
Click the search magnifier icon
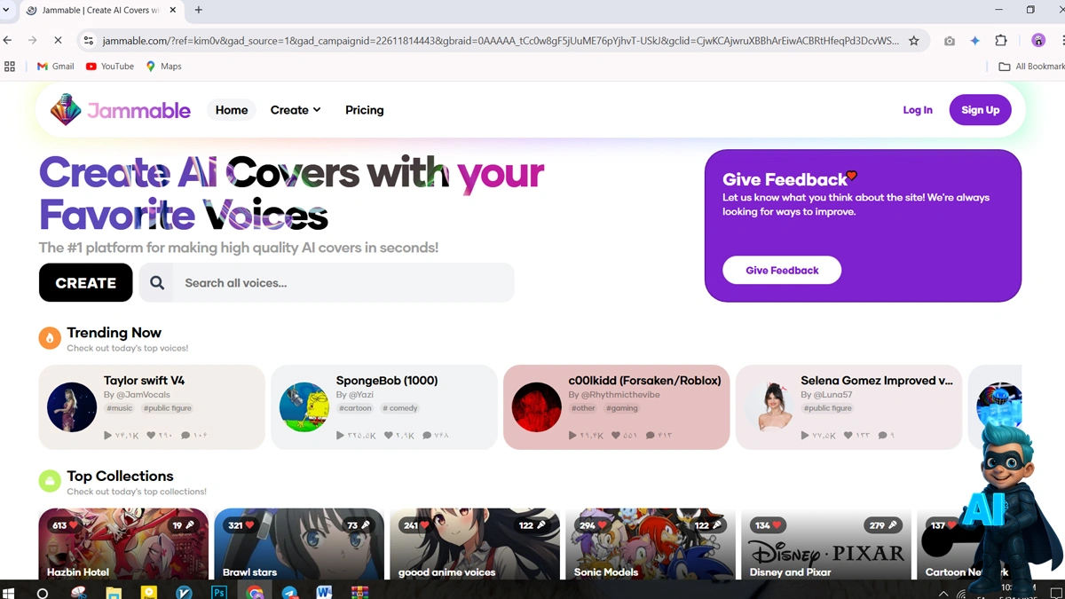tap(157, 283)
